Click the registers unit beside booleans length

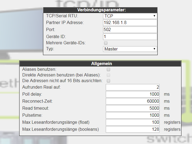tap(172, 129)
